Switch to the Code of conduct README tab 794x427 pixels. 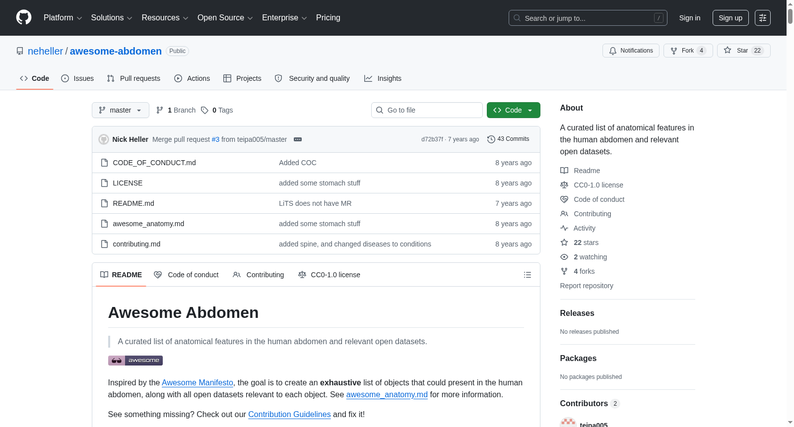[x=186, y=275]
